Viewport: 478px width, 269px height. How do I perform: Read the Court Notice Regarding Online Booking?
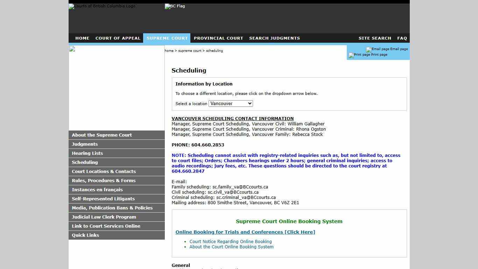(x=230, y=241)
